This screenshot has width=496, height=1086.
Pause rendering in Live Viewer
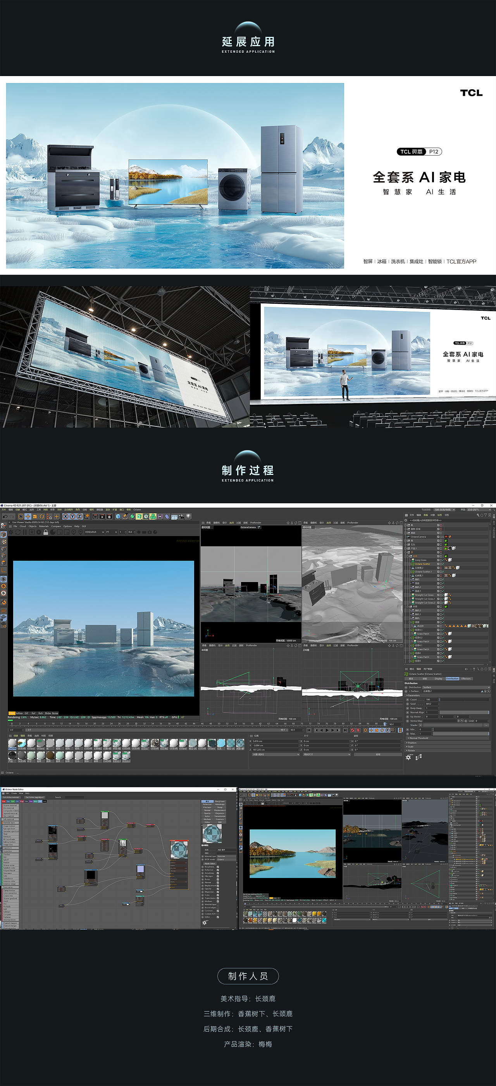click(24, 532)
